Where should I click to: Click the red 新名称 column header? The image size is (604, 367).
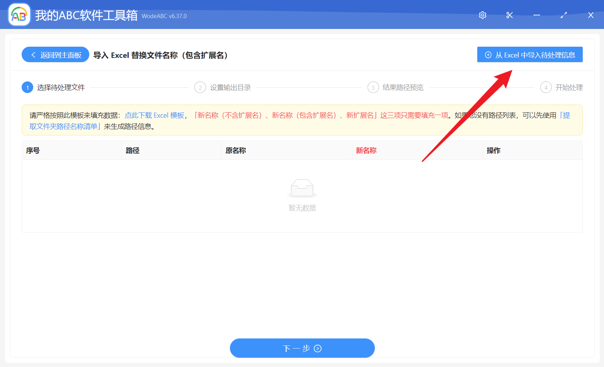[366, 150]
